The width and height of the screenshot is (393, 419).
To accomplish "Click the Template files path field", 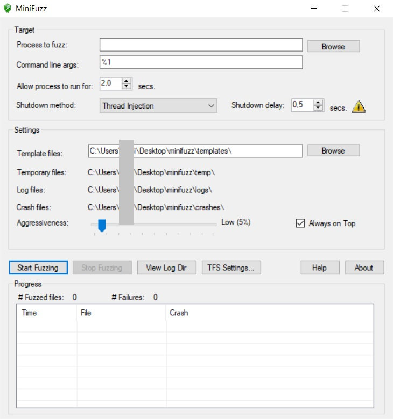I will click(x=195, y=151).
